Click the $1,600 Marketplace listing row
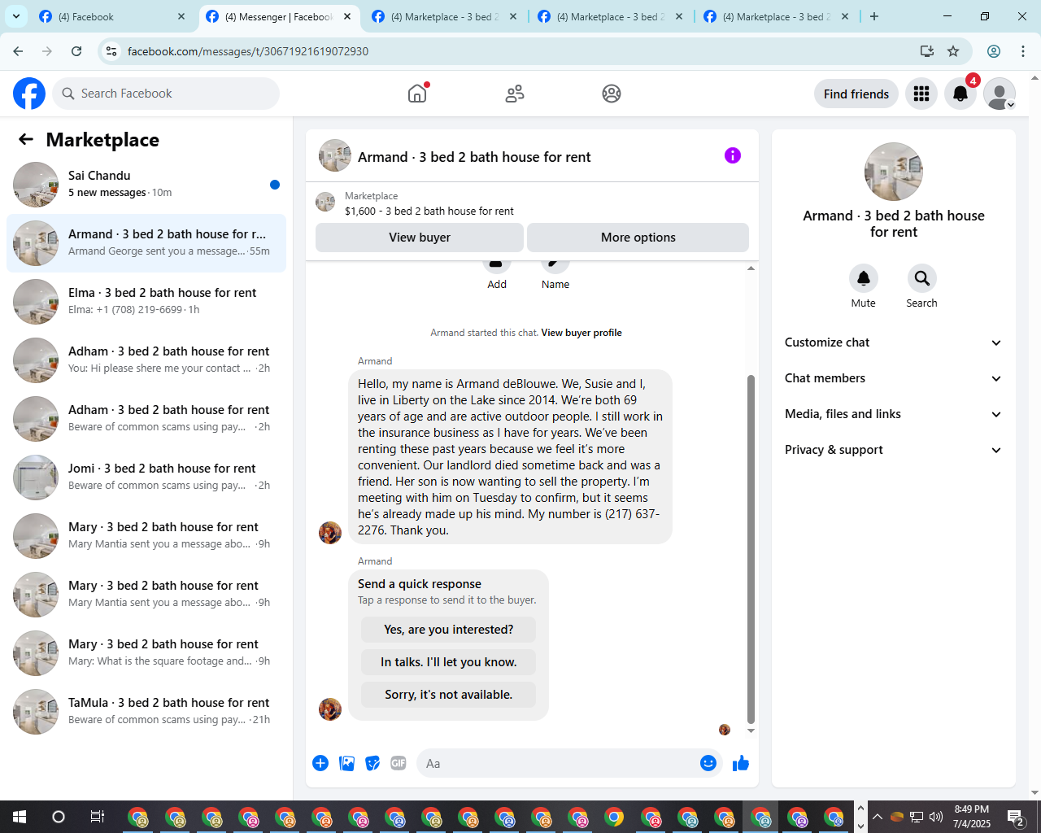The width and height of the screenshot is (1041, 833). point(532,203)
